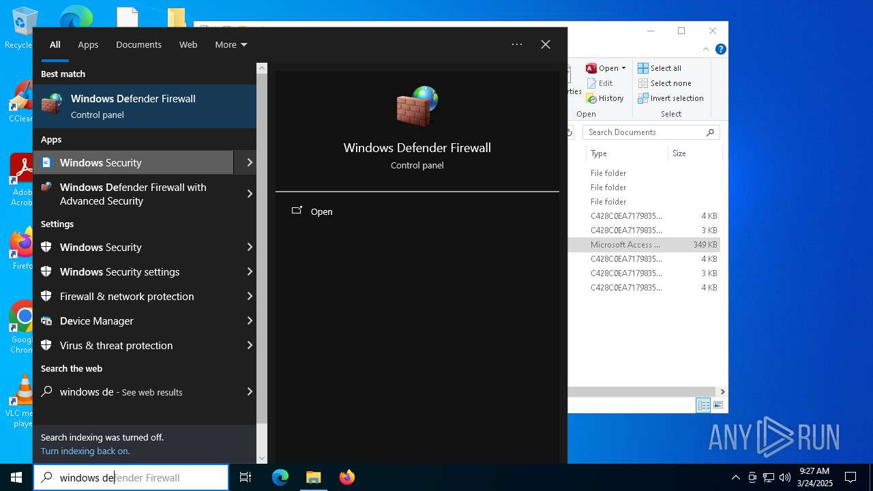Open Explorer Help question mark icon
Viewport: 873px width, 491px height.
(x=721, y=49)
